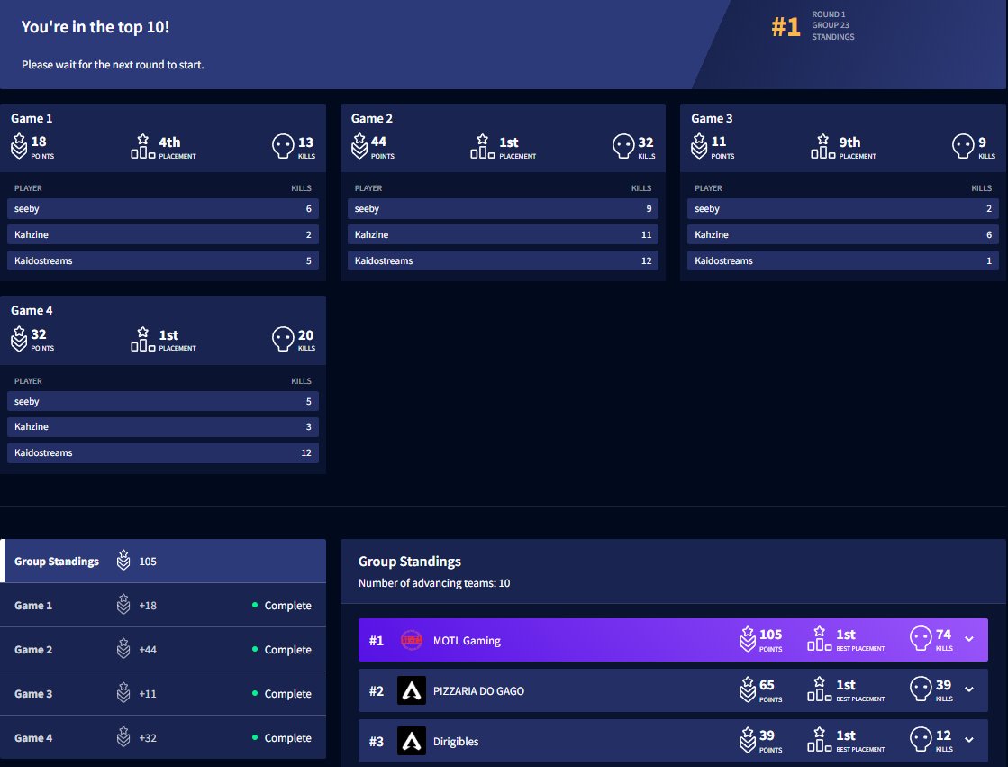Click the medal icon beside +44
This screenshot has height=767, width=1008.
click(x=123, y=649)
